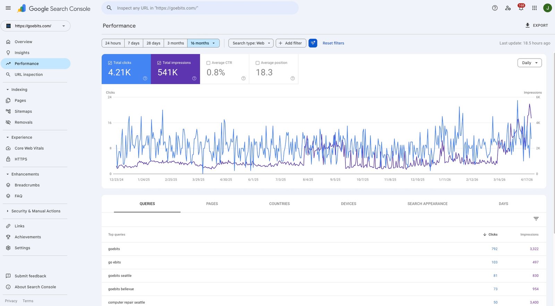Open the Help question mark icon
This screenshot has width=555, height=306.
coord(495,8)
